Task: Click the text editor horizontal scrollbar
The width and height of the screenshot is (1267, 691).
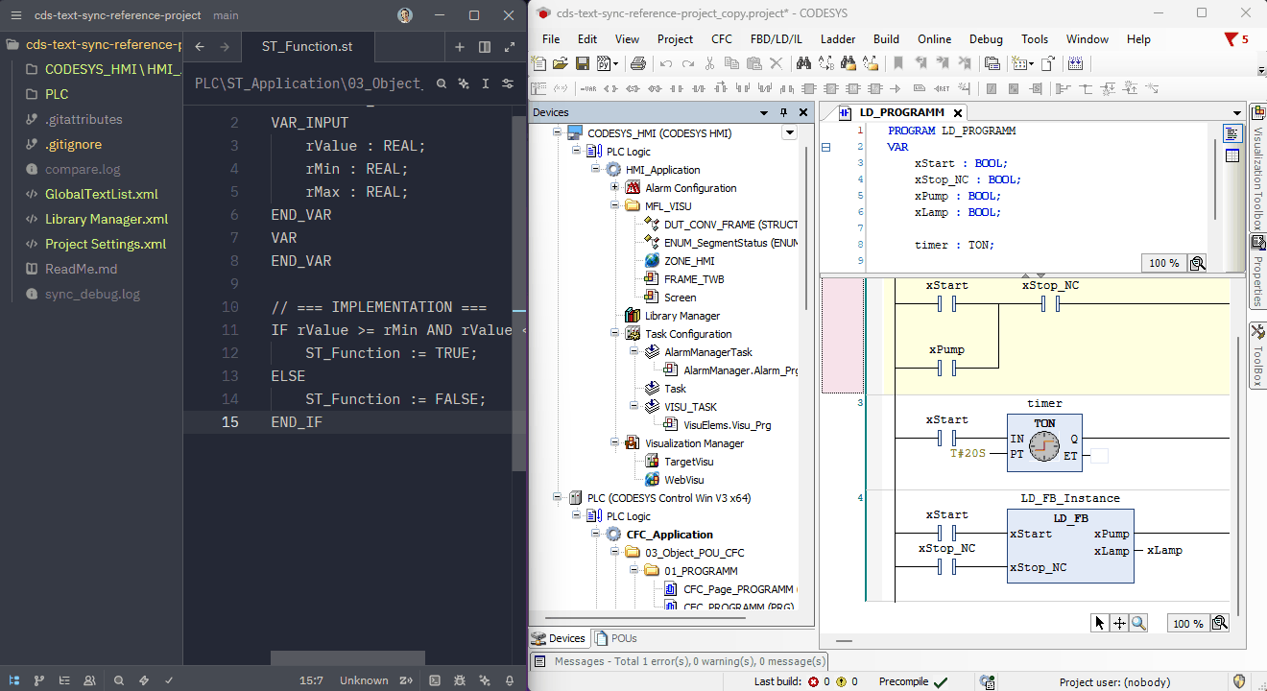Action: (347, 658)
